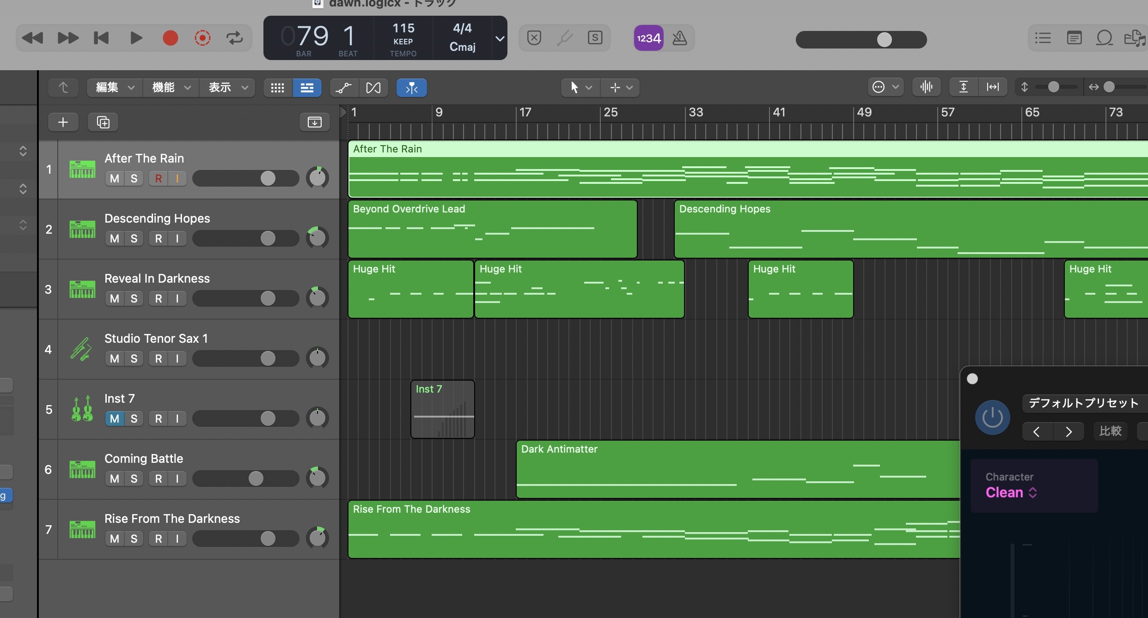The height and width of the screenshot is (618, 1148).
Task: Toggle the Flex view icon
Action: pyautogui.click(x=373, y=87)
